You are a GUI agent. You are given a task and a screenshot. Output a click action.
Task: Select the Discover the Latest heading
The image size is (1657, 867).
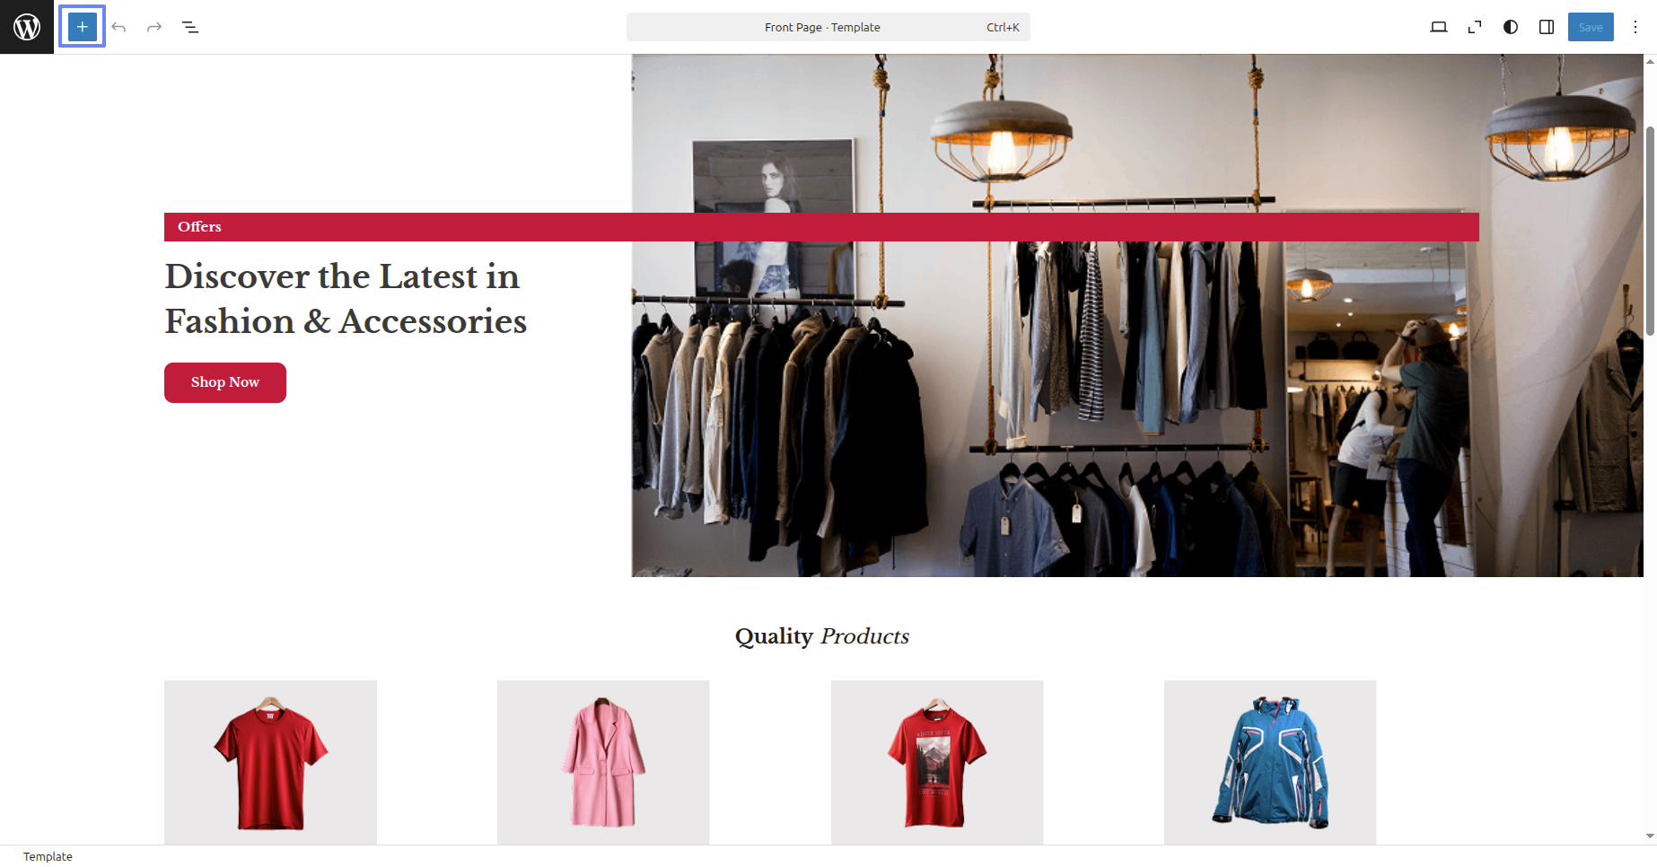click(346, 299)
